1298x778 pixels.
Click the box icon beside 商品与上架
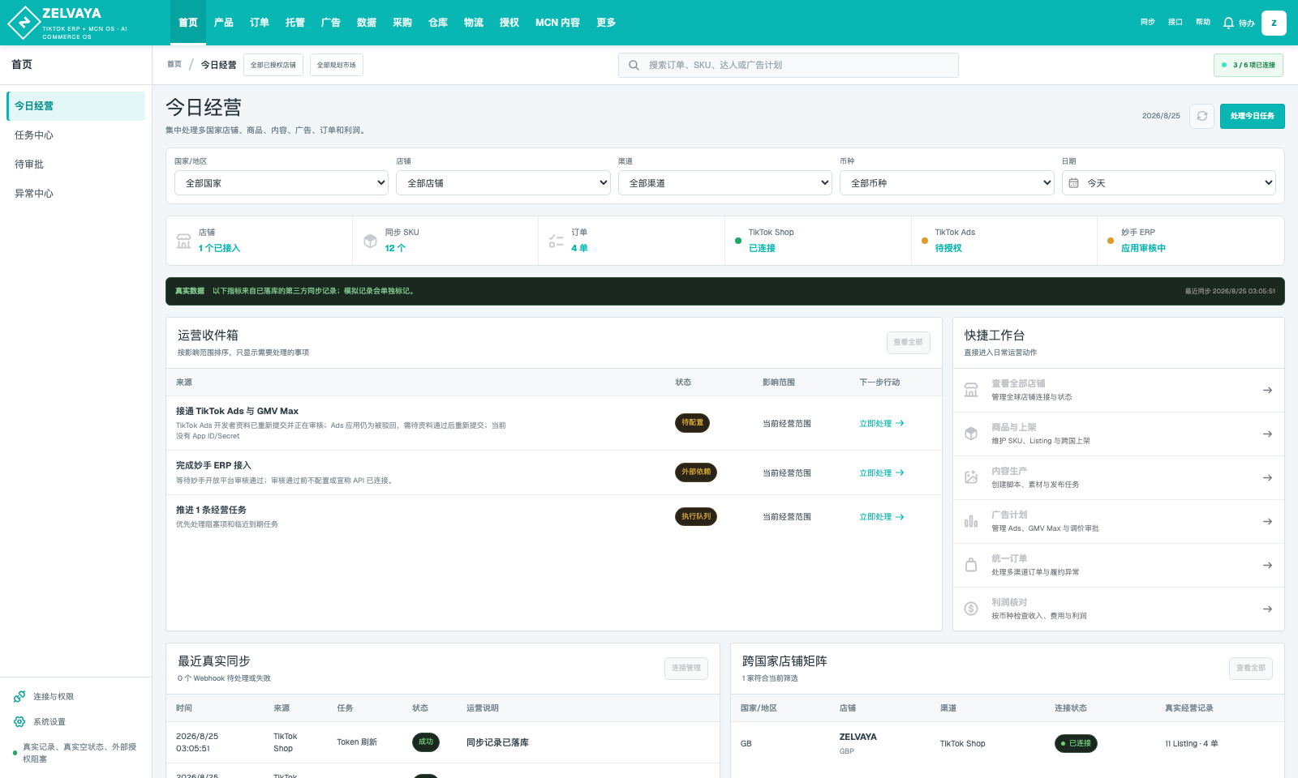tap(971, 434)
